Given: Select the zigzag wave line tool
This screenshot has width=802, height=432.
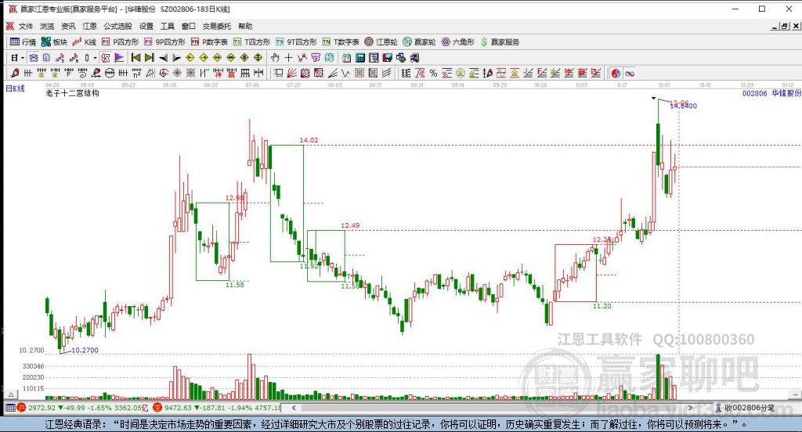Looking at the screenshot, I should pos(345,73).
